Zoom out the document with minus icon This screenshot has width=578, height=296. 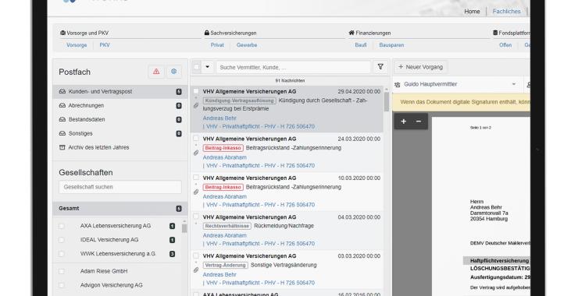(x=419, y=122)
